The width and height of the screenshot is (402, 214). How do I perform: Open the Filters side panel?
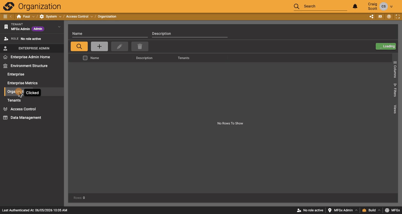click(x=395, y=90)
